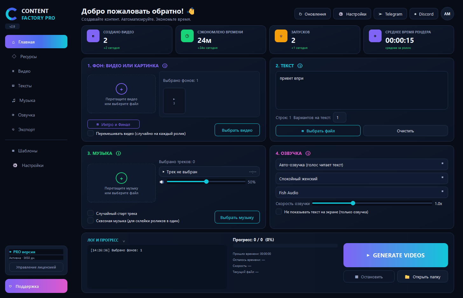The image size is (463, 298).
Task: Click the Выбрать видео button
Action: coord(237,130)
